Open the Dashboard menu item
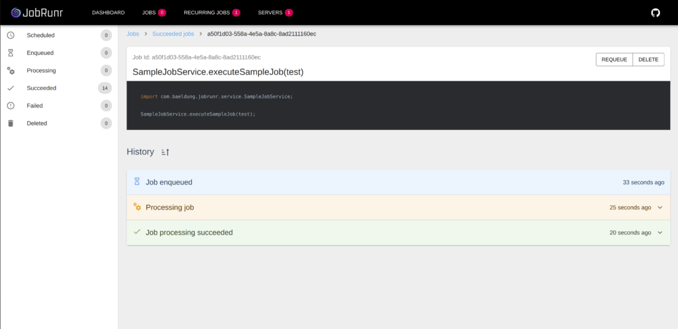The width and height of the screenshot is (678, 329). [x=108, y=13]
